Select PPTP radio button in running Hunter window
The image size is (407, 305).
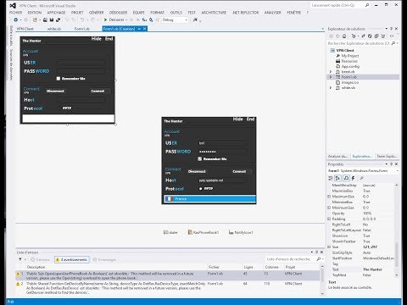[201, 189]
